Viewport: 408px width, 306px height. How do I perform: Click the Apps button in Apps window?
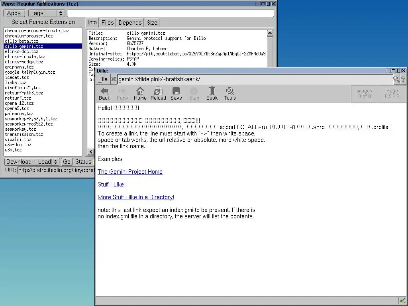(14, 13)
